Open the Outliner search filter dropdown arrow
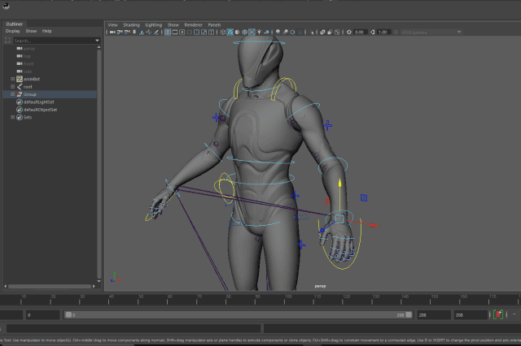 click(97, 41)
